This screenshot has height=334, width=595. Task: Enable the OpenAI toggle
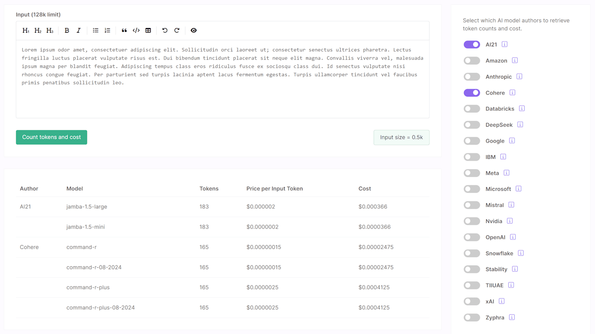(472, 237)
